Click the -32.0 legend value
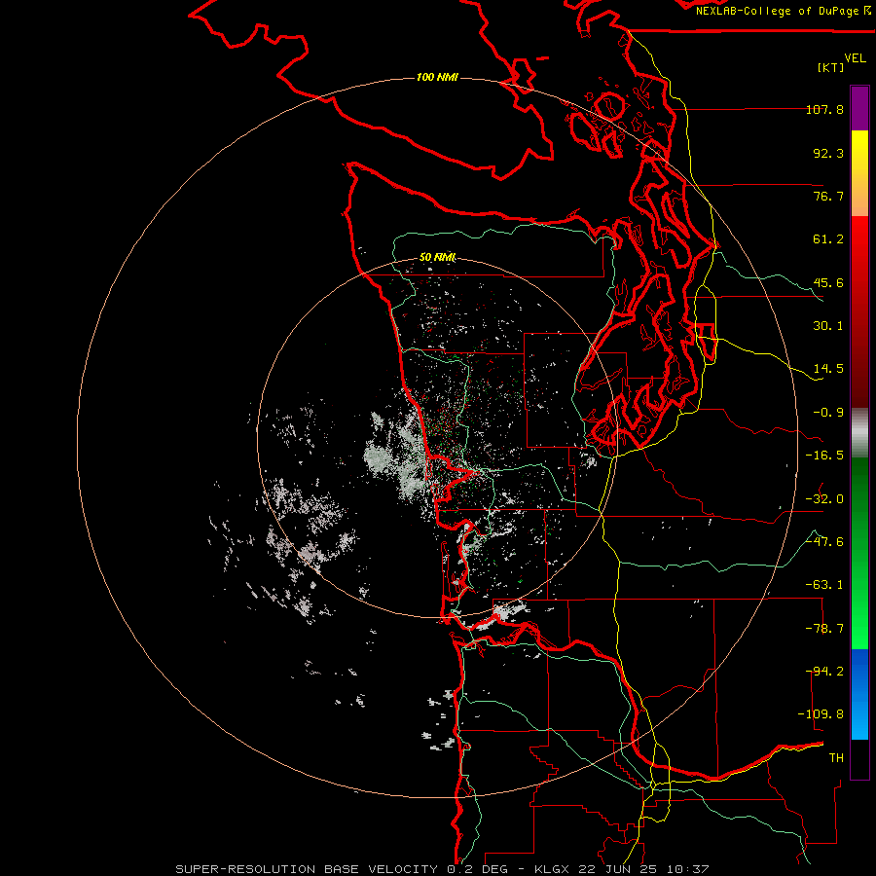Viewport: 876px width, 876px height. click(x=824, y=499)
